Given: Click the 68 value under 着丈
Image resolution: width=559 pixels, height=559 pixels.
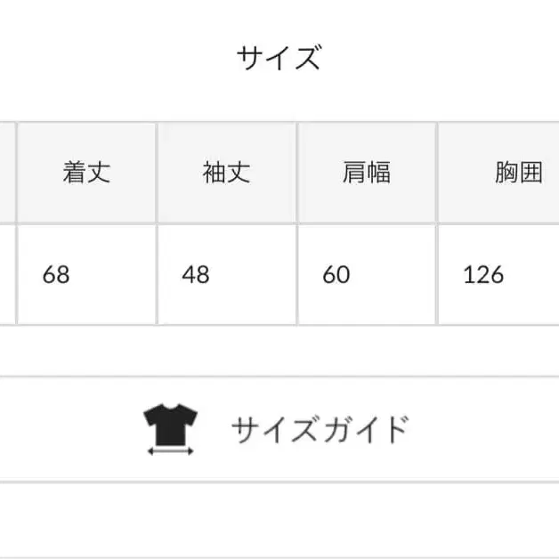Looking at the screenshot, I should click(x=55, y=274).
